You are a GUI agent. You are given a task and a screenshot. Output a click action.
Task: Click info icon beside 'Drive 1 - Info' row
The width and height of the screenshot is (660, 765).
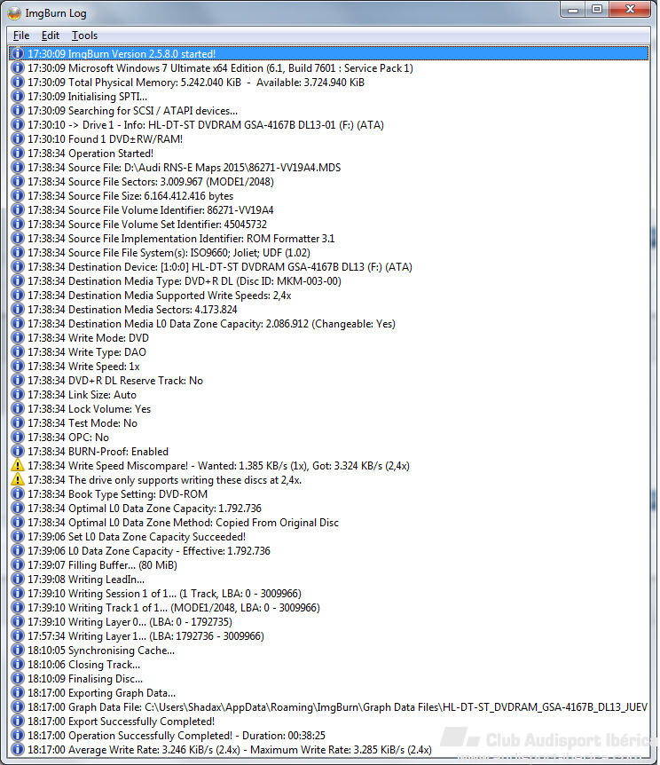point(18,125)
